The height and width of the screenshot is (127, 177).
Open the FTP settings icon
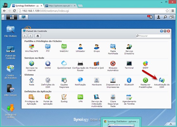pyautogui.click(x=48, y=48)
